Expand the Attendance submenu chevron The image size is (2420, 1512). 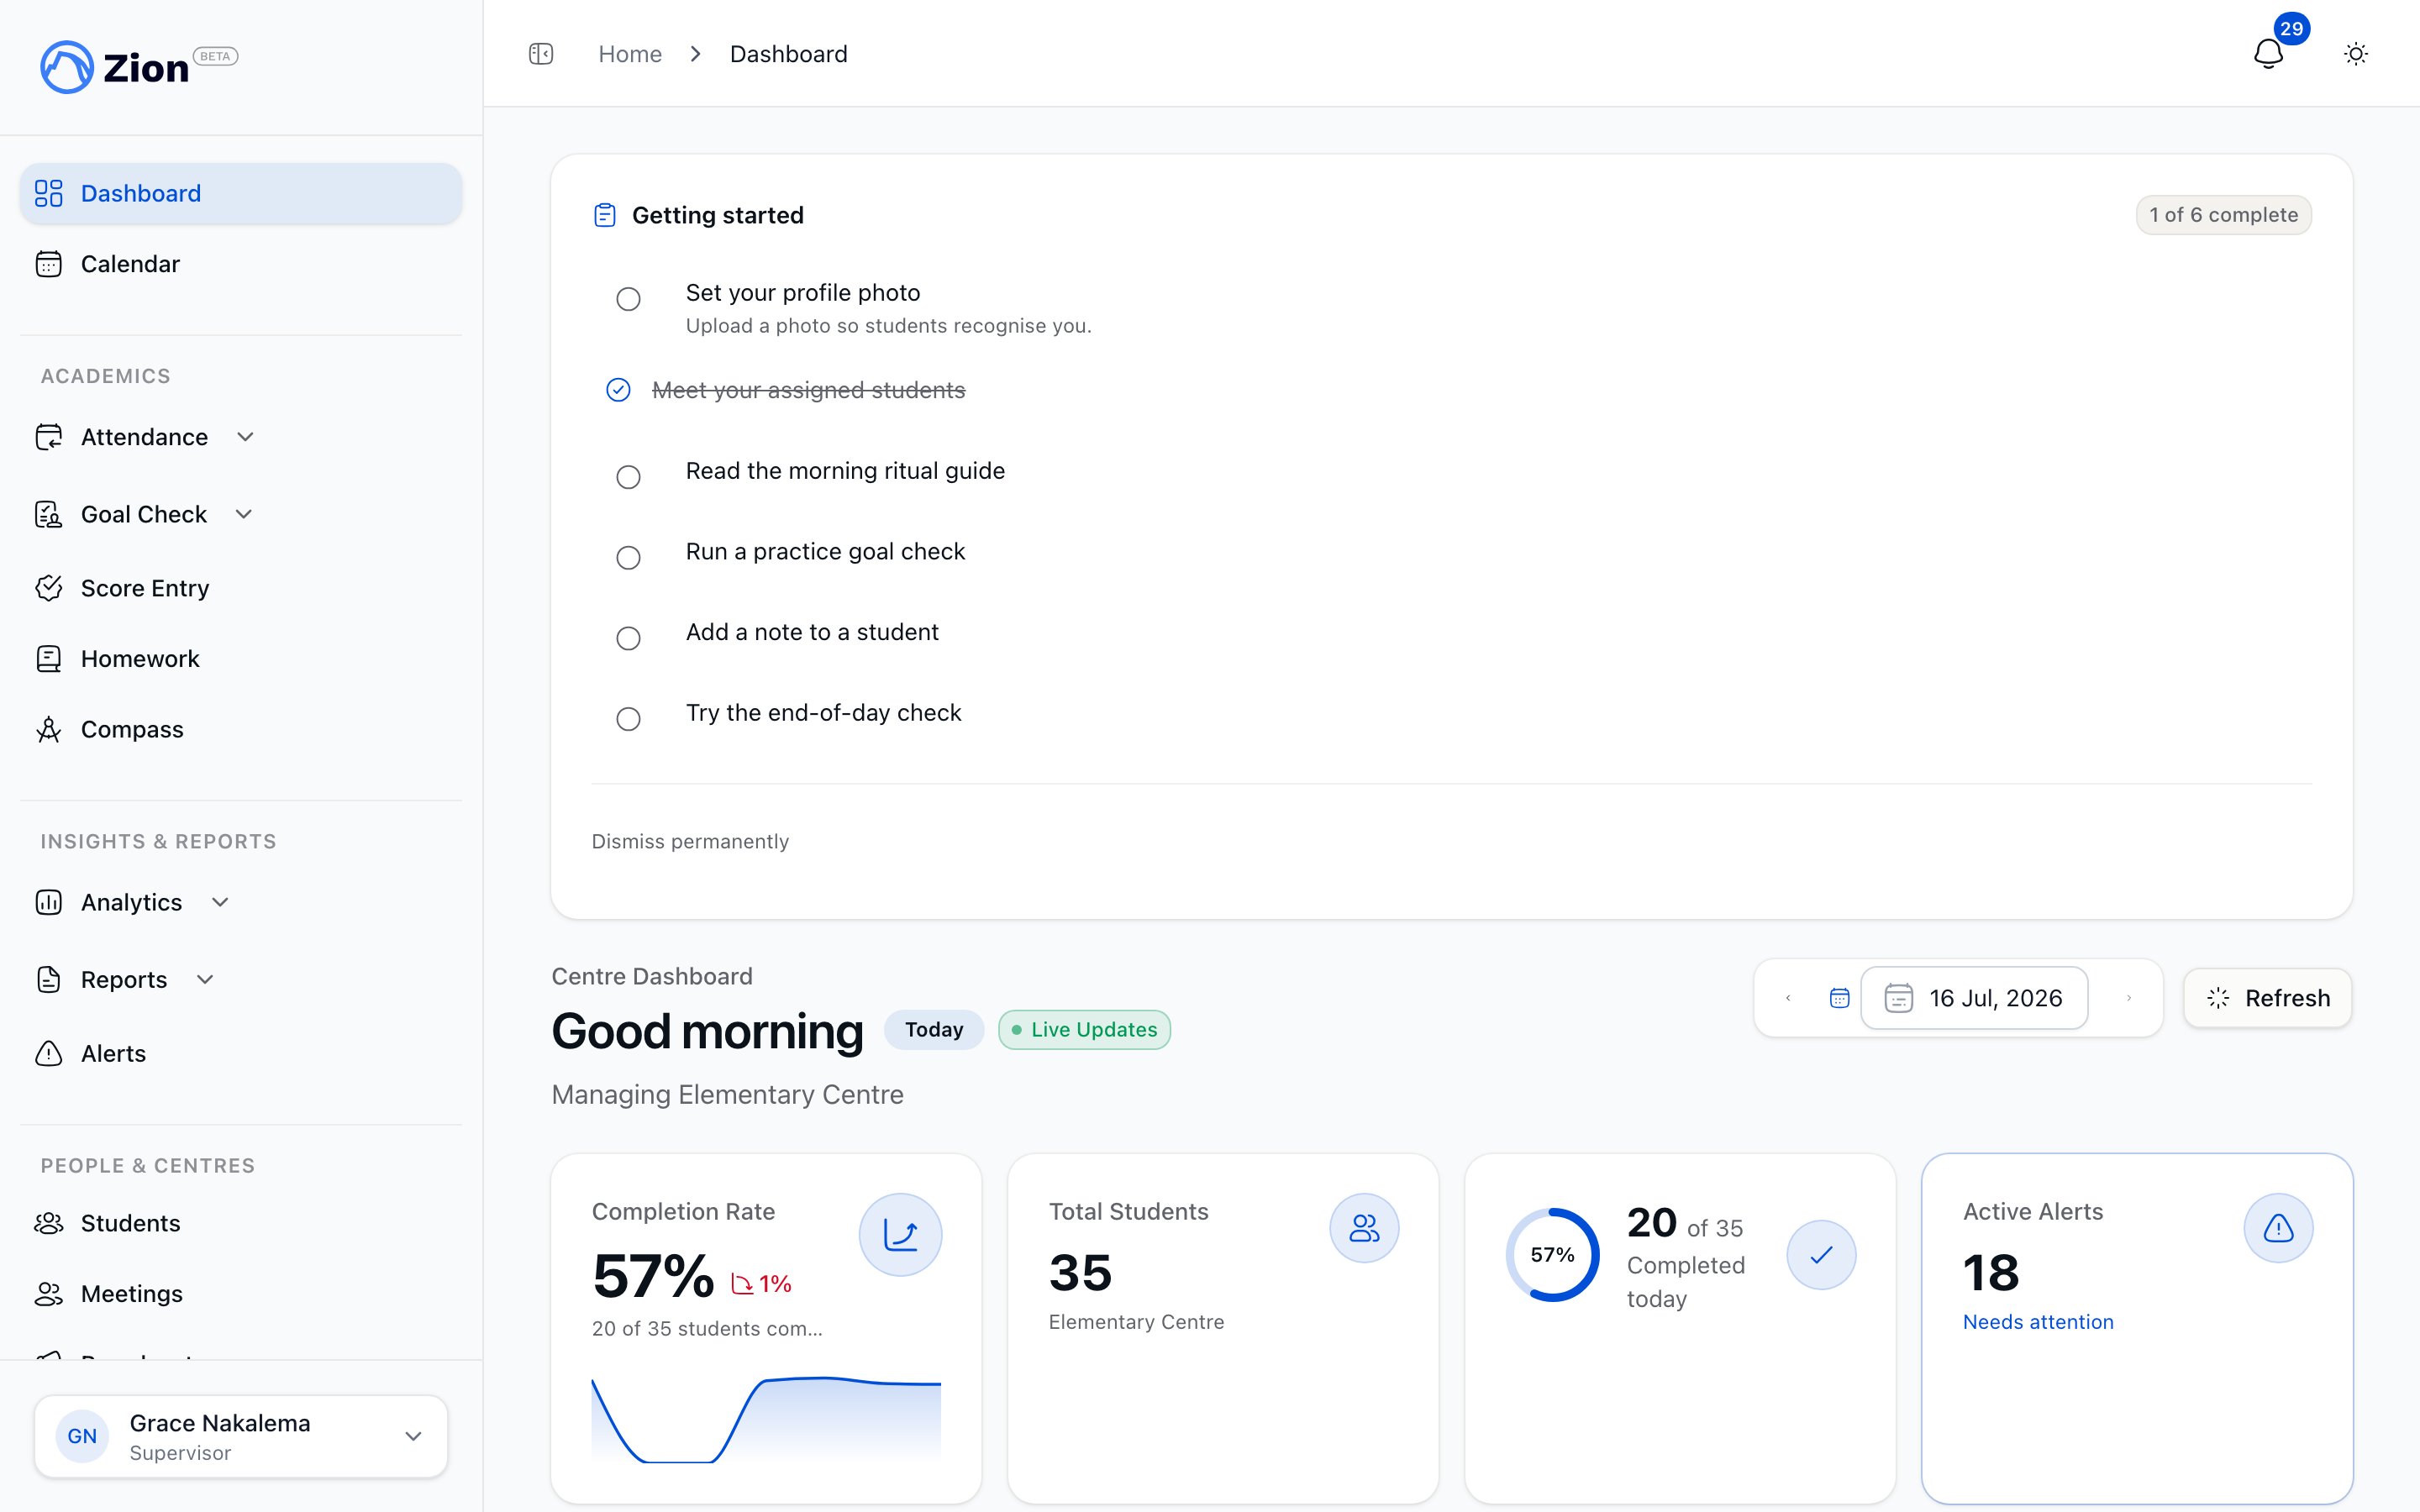pyautogui.click(x=245, y=437)
